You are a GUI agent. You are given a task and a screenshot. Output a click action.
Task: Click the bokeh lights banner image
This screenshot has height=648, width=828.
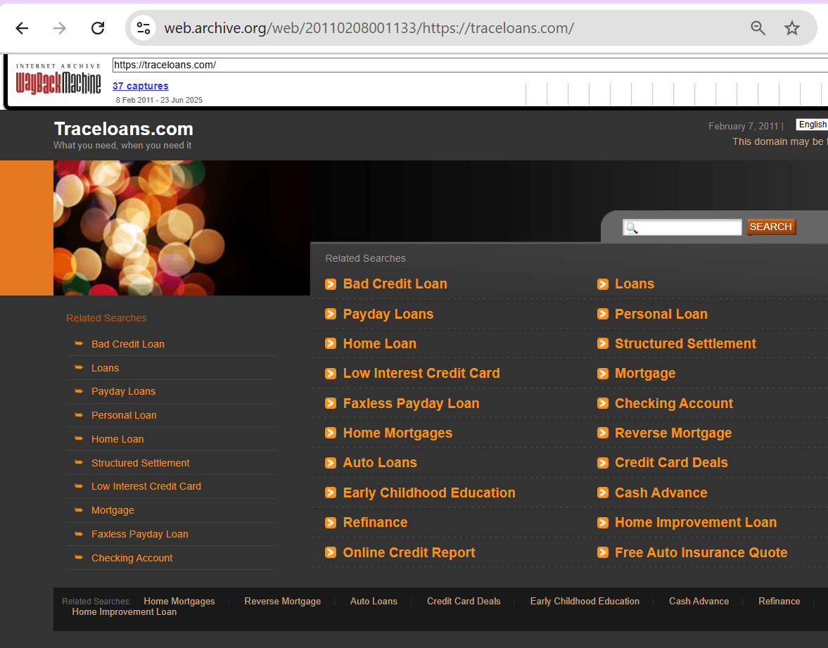(x=181, y=228)
